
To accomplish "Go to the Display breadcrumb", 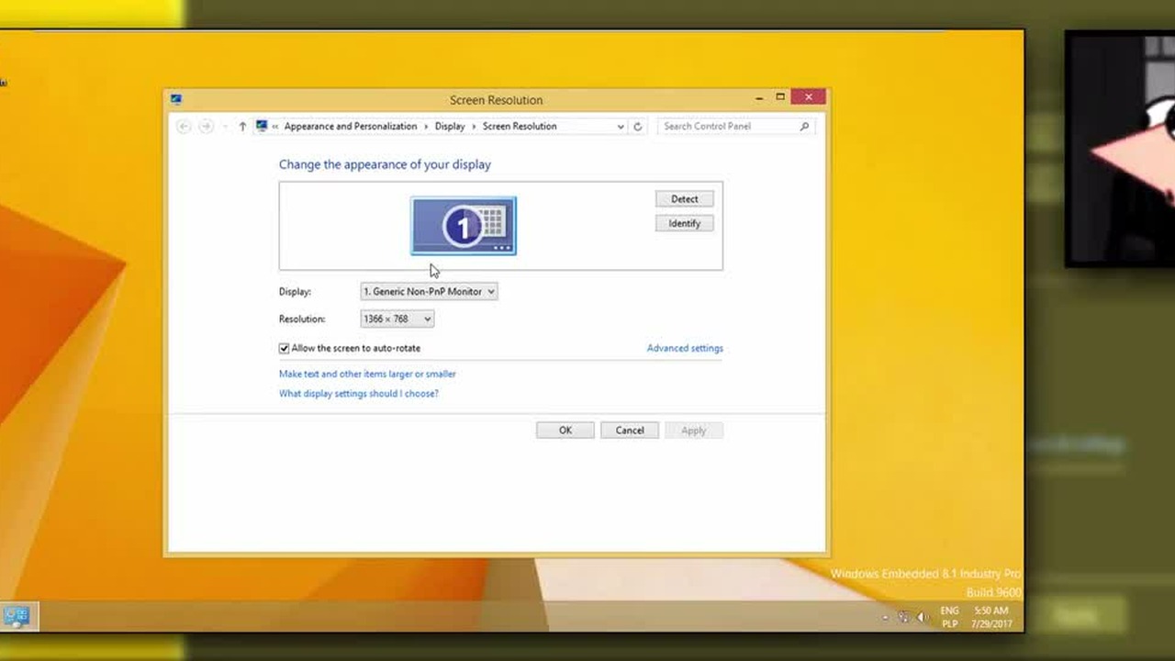I will pos(450,127).
